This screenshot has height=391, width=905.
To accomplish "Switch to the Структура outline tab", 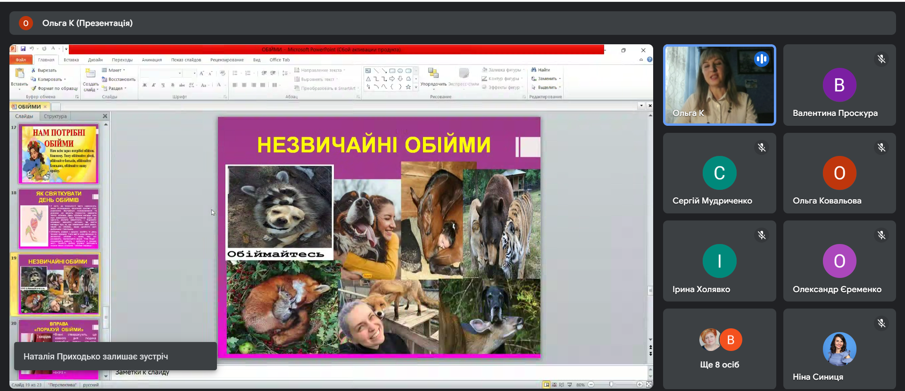I will click(x=55, y=116).
